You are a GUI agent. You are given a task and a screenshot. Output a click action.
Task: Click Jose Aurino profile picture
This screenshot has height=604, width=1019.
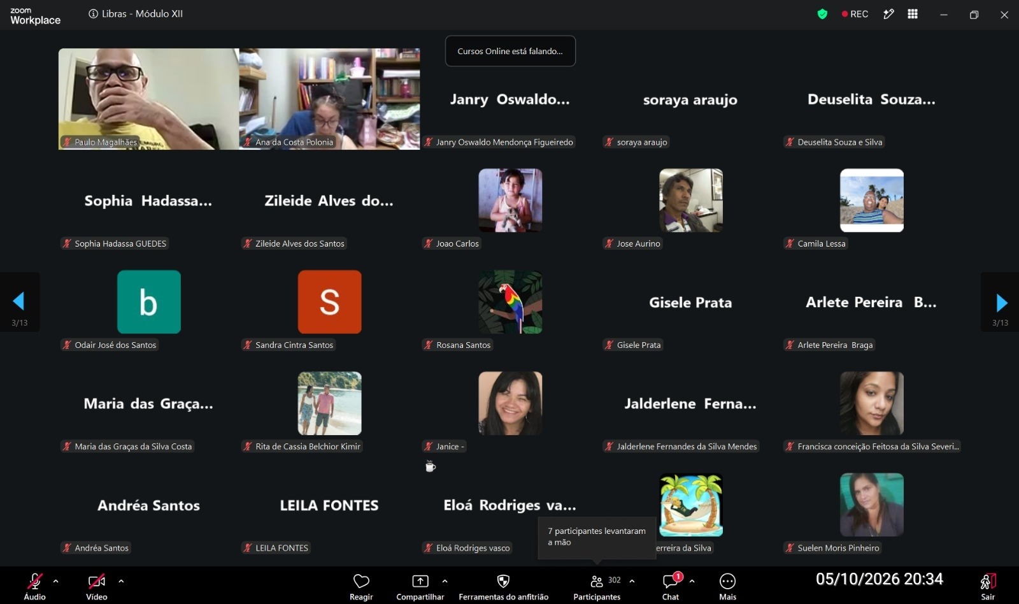pos(691,200)
